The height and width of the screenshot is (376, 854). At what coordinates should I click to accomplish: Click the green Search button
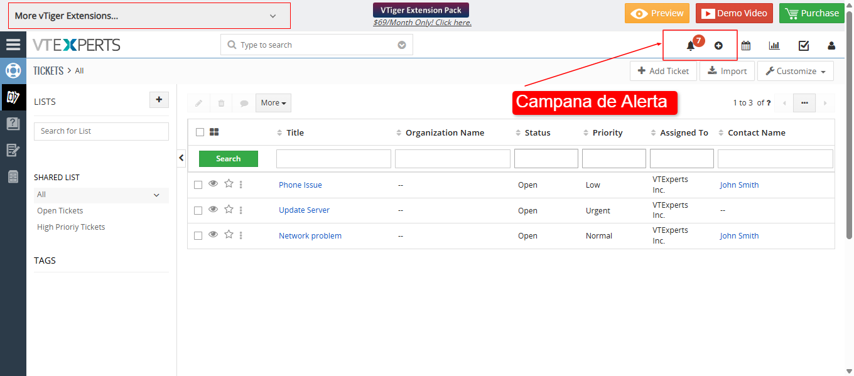pyautogui.click(x=229, y=159)
